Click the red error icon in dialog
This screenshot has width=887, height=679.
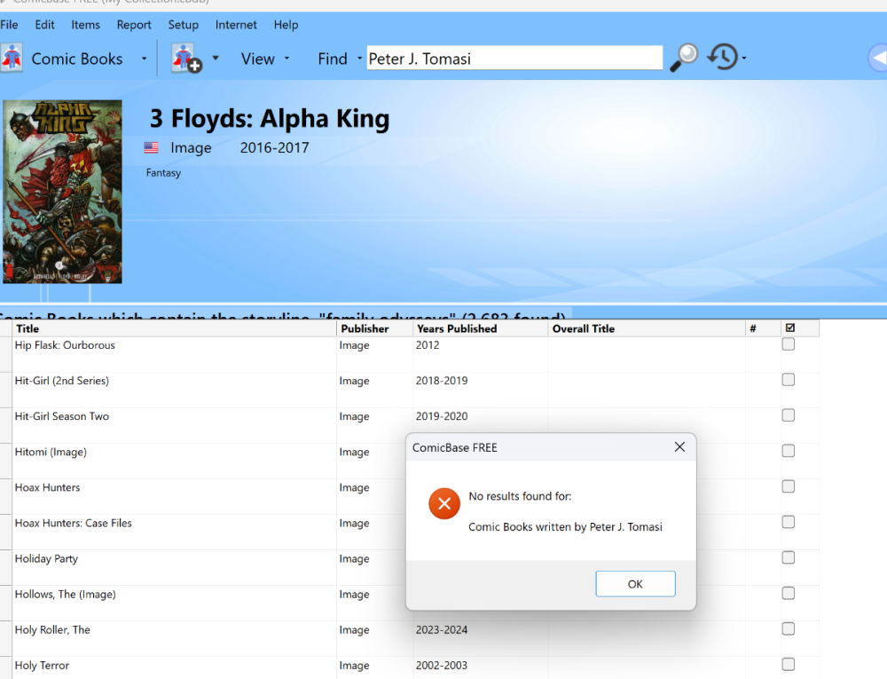443,505
